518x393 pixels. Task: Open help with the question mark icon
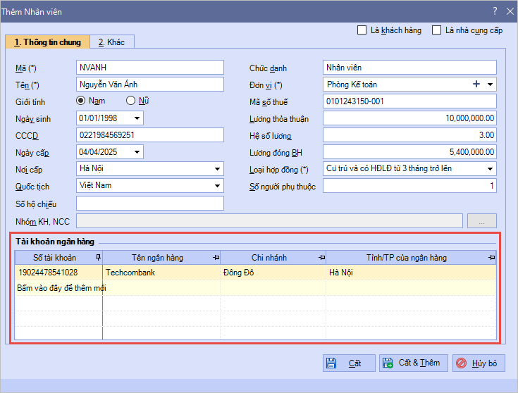494,11
